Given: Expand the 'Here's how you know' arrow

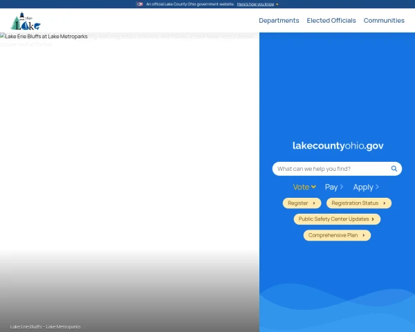Looking at the screenshot, I should coord(277,4).
